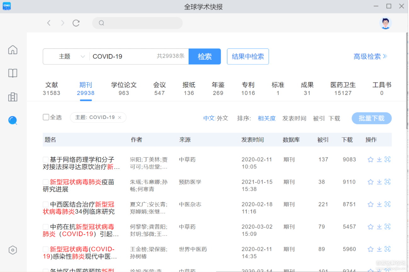Image resolution: width=409 pixels, height=272 pixels.
Task: Select the search magnifier icon in sidebar
Action: click(13, 120)
